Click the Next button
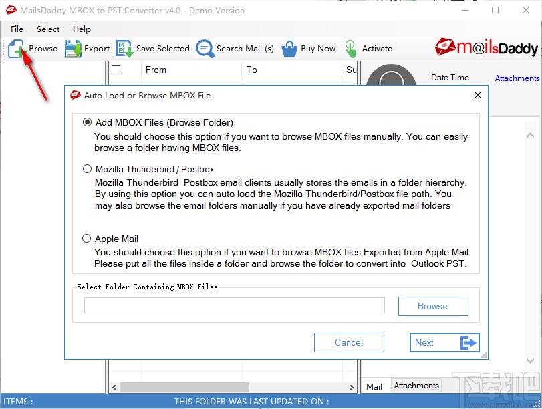Image resolution: width=542 pixels, height=409 pixels. point(444,342)
